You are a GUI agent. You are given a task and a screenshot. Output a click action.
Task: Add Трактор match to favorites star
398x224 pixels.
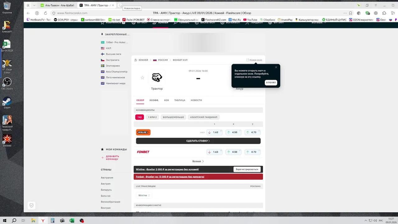(x=142, y=77)
